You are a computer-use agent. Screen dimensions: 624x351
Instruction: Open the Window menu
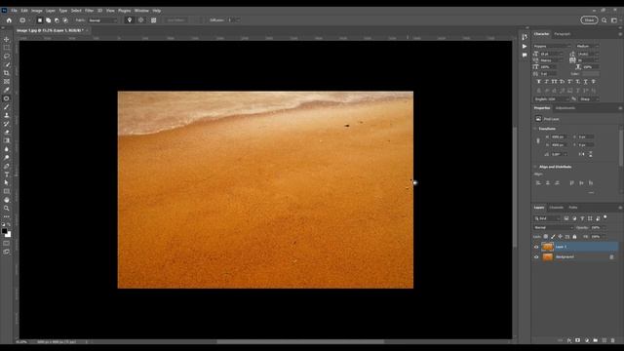pyautogui.click(x=141, y=11)
